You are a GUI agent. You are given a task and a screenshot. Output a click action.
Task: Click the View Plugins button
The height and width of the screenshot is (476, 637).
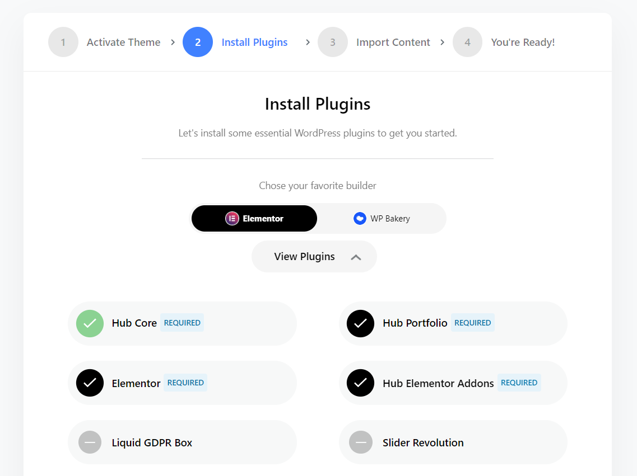pyautogui.click(x=305, y=257)
